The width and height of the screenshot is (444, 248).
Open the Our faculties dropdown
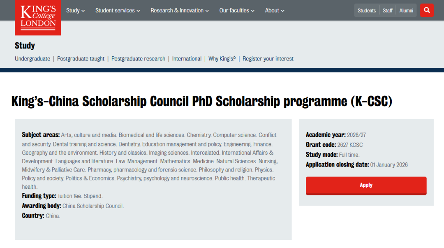237,11
